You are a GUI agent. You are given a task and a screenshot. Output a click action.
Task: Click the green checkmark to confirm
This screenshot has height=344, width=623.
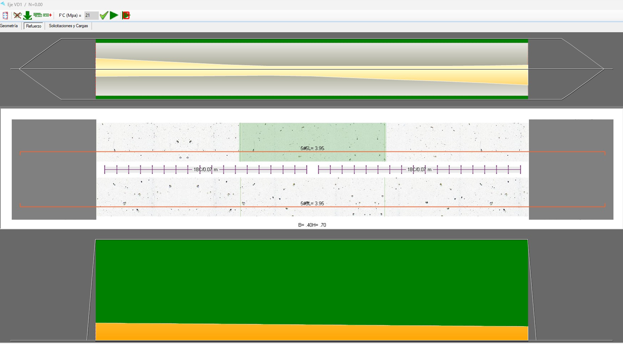[104, 15]
